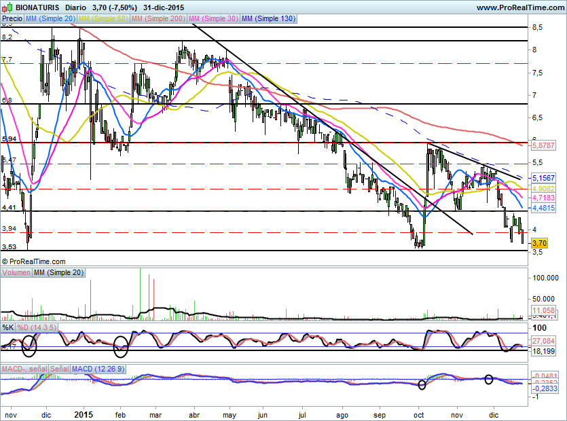Click the yellow 3,70 current price tag
The image size is (567, 421).
point(539,243)
